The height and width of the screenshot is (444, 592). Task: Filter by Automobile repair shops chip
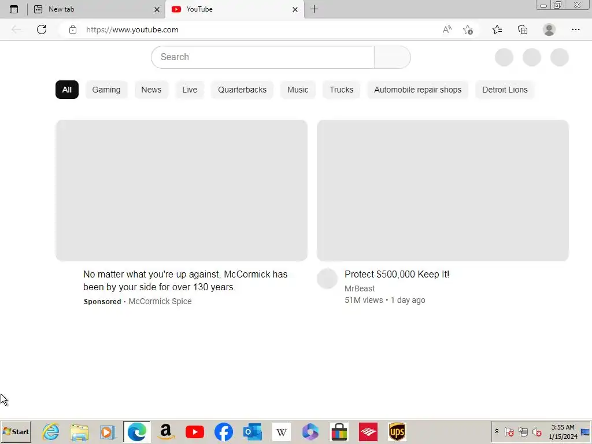417,90
